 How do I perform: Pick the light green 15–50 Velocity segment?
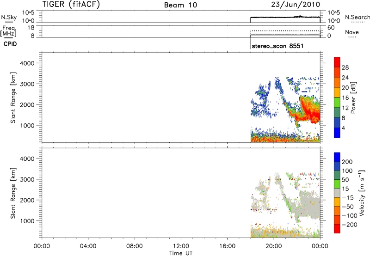[x=337, y=184]
